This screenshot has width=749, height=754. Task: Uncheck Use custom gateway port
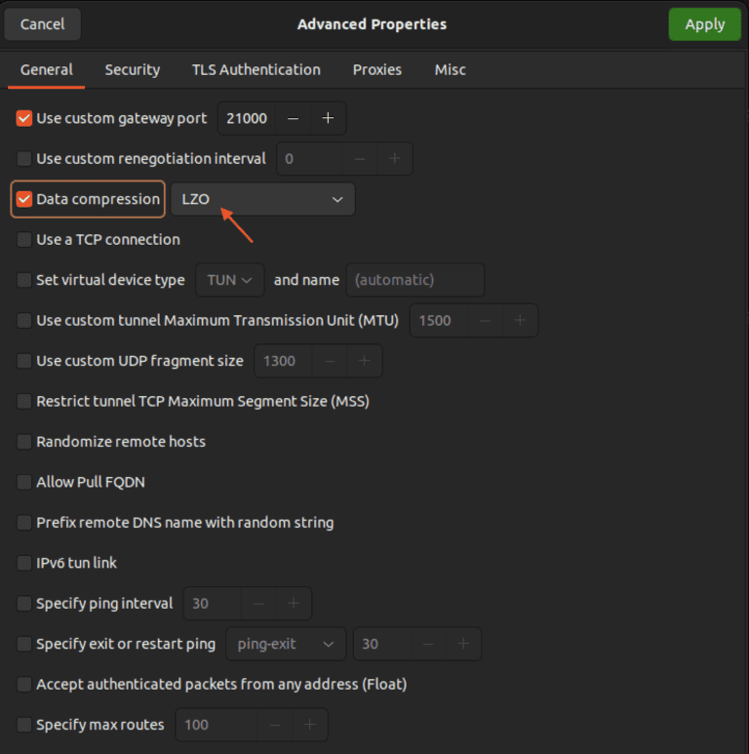pos(24,118)
